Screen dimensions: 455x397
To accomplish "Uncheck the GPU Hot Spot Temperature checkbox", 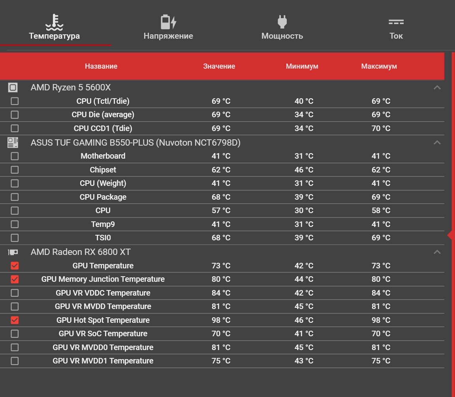I will (15, 320).
